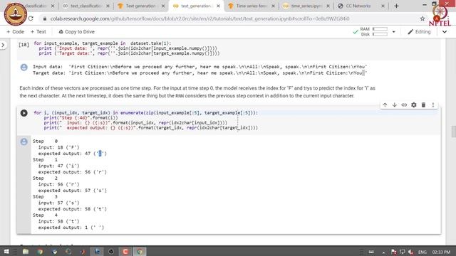Click the 'Each index of these vectors' paragraph
Screen dimensions: 456x256
click(x=197, y=92)
